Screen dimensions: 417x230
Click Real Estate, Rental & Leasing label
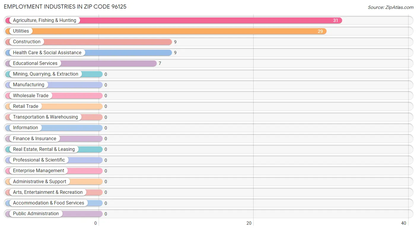(44, 149)
